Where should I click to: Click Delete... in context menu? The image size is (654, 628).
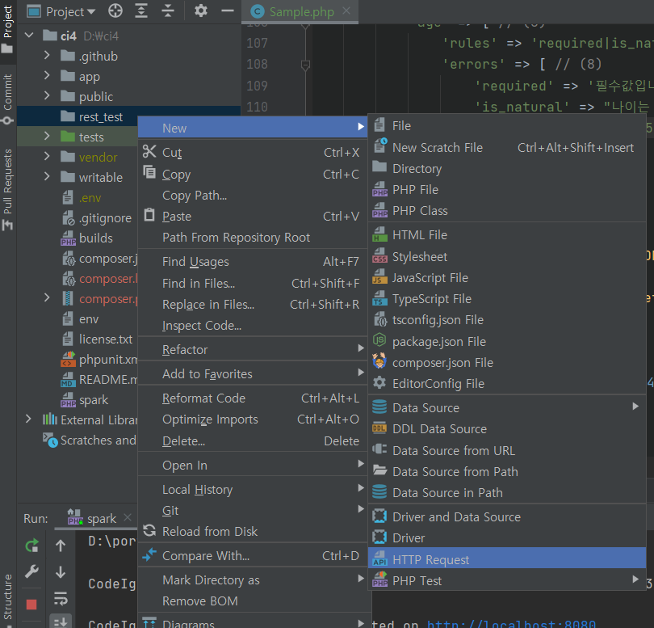coord(253,441)
